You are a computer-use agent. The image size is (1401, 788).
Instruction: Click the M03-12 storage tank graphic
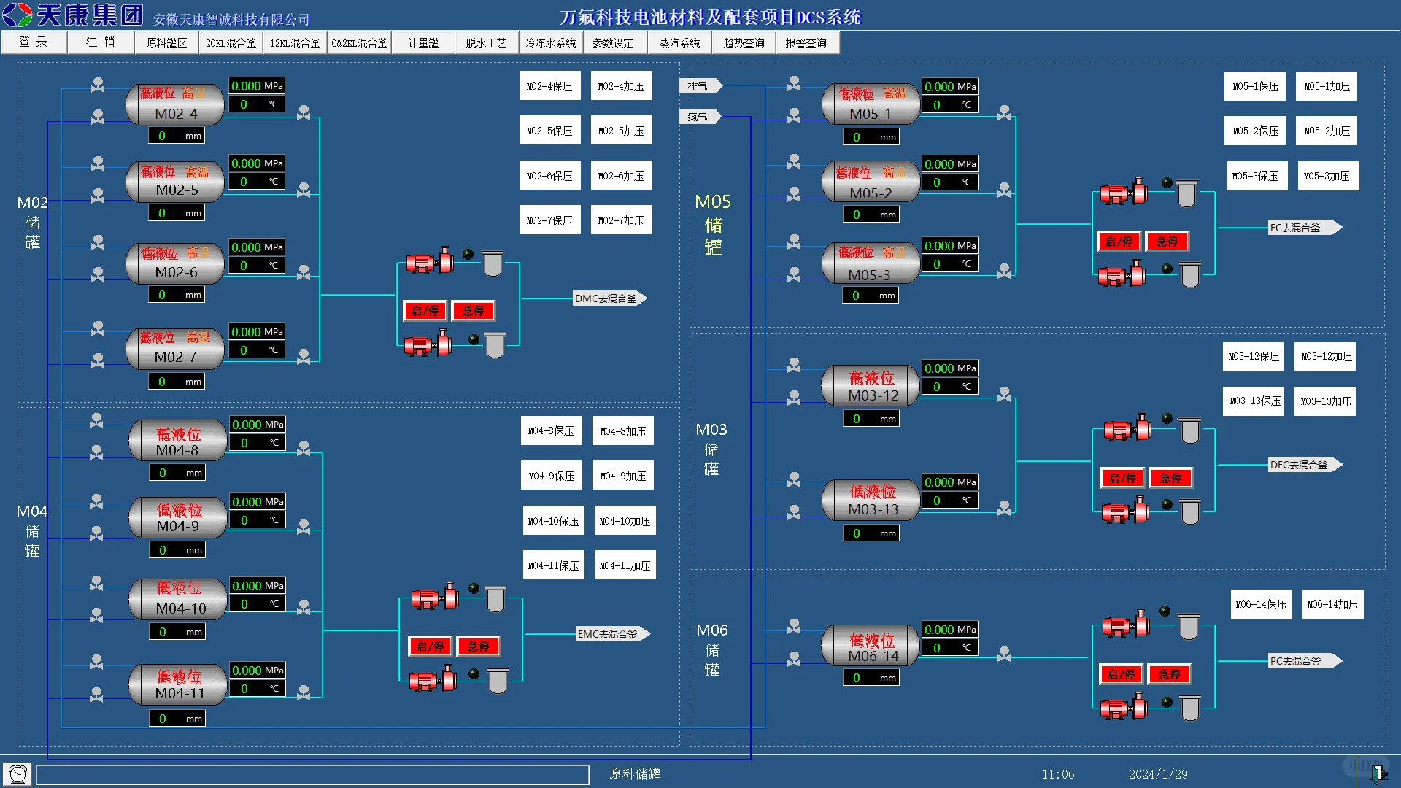pyautogui.click(x=871, y=387)
